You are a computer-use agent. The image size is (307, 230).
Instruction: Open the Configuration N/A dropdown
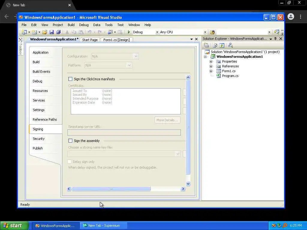[x=136, y=56]
